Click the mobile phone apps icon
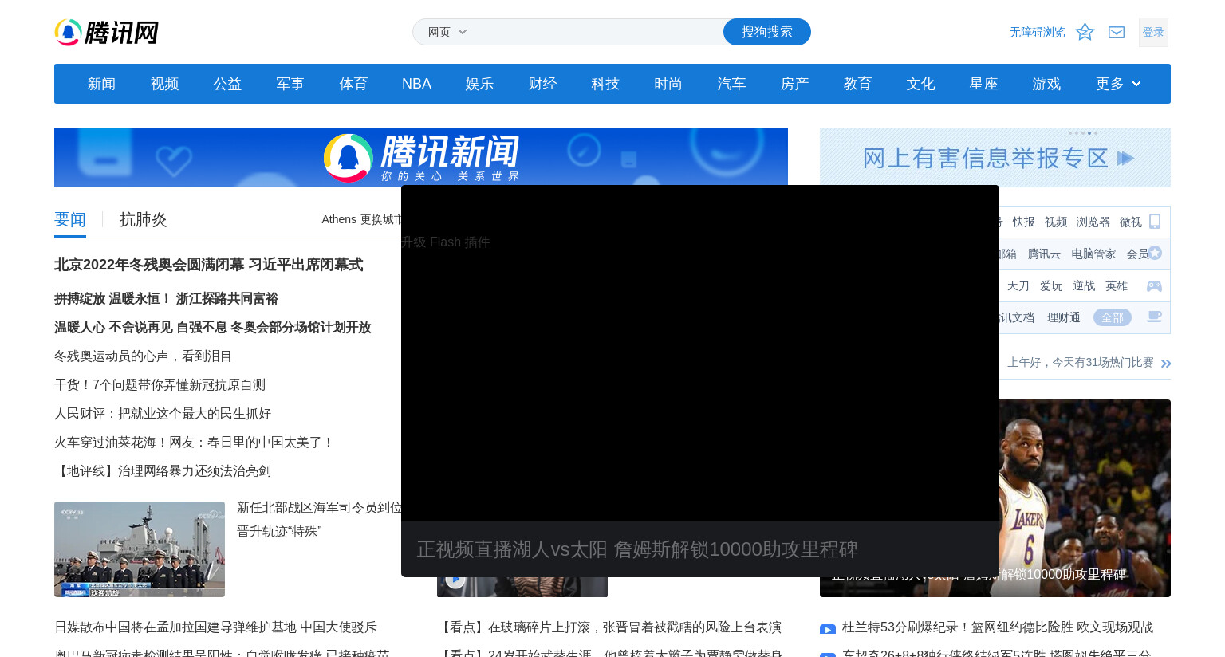 [1155, 222]
